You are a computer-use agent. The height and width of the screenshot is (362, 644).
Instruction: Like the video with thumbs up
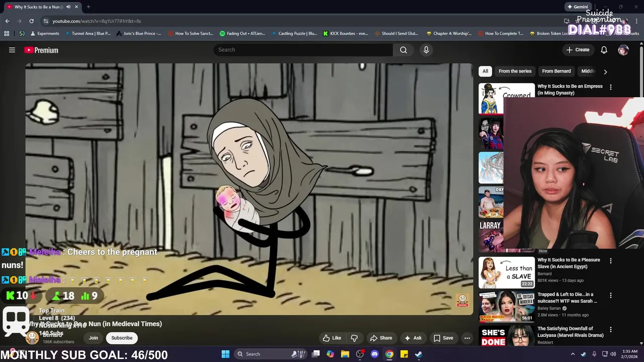point(332,338)
